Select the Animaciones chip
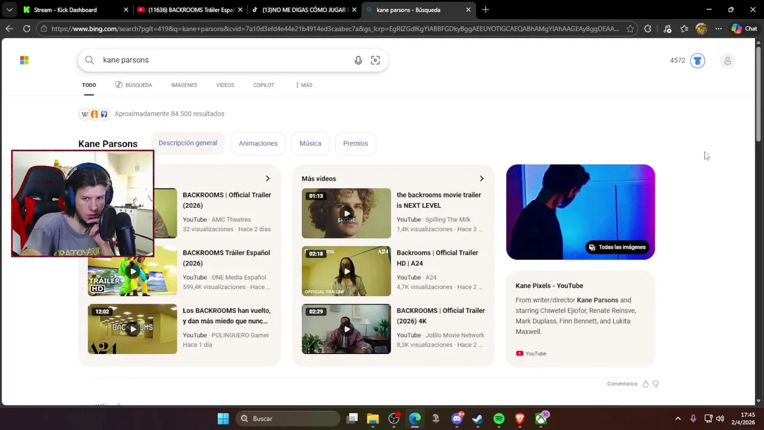Image resolution: width=764 pixels, height=430 pixels. [x=258, y=143]
